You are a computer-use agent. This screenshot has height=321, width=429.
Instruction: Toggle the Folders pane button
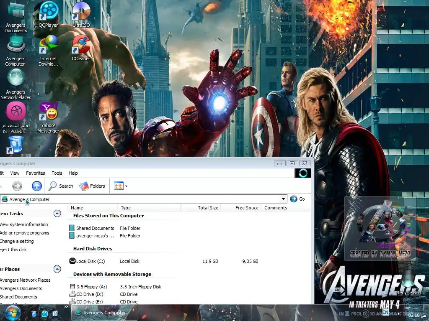coord(92,186)
